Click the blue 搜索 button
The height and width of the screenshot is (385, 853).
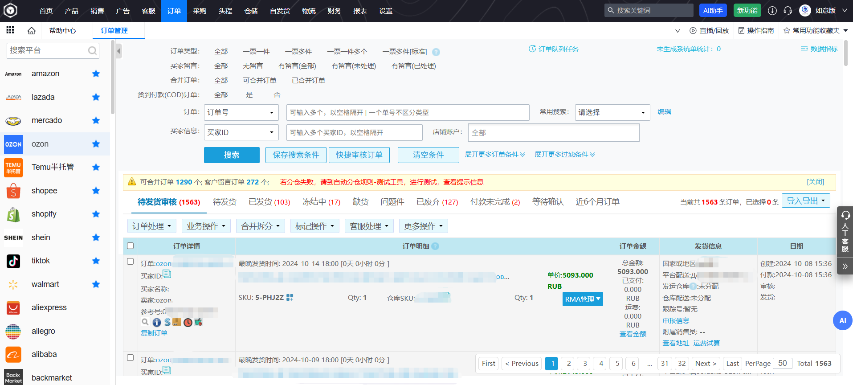click(232, 155)
